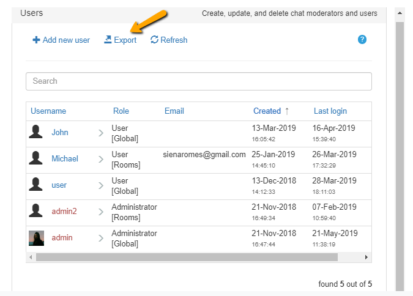Viewport: 413px width, 296px height.
Task: Click into the Search field
Action: click(x=198, y=81)
